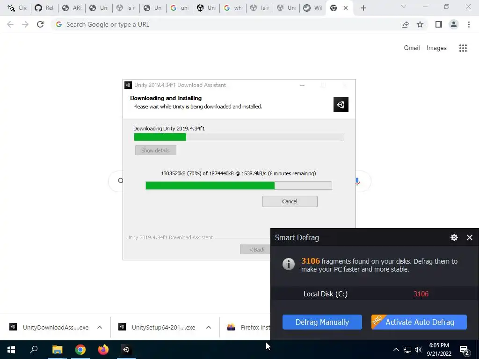Open File Explorer from taskbar
Viewport: 479px width, 359px height.
click(x=57, y=350)
